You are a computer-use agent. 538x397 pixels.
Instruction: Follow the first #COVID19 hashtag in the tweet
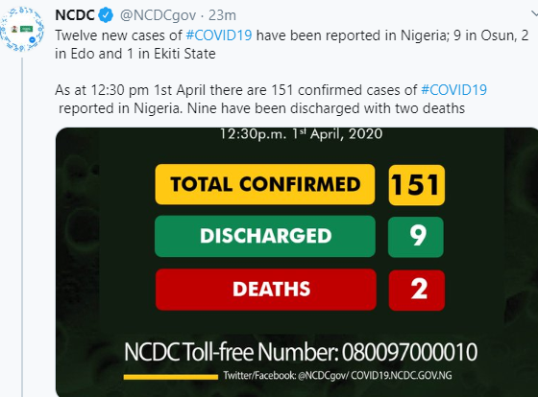point(219,35)
